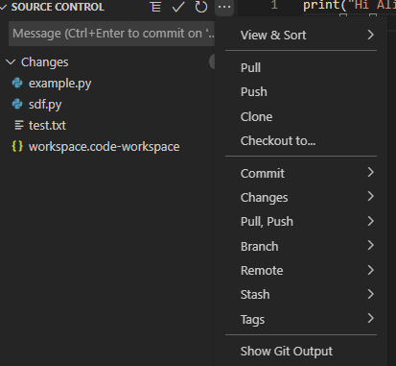This screenshot has height=366, width=396.
Task: Open sdf.py in the Changes list
Action: (45, 105)
